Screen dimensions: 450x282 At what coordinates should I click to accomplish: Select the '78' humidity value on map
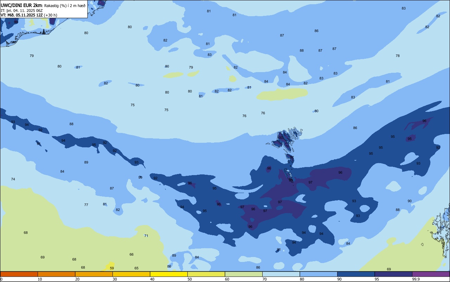[398, 56]
